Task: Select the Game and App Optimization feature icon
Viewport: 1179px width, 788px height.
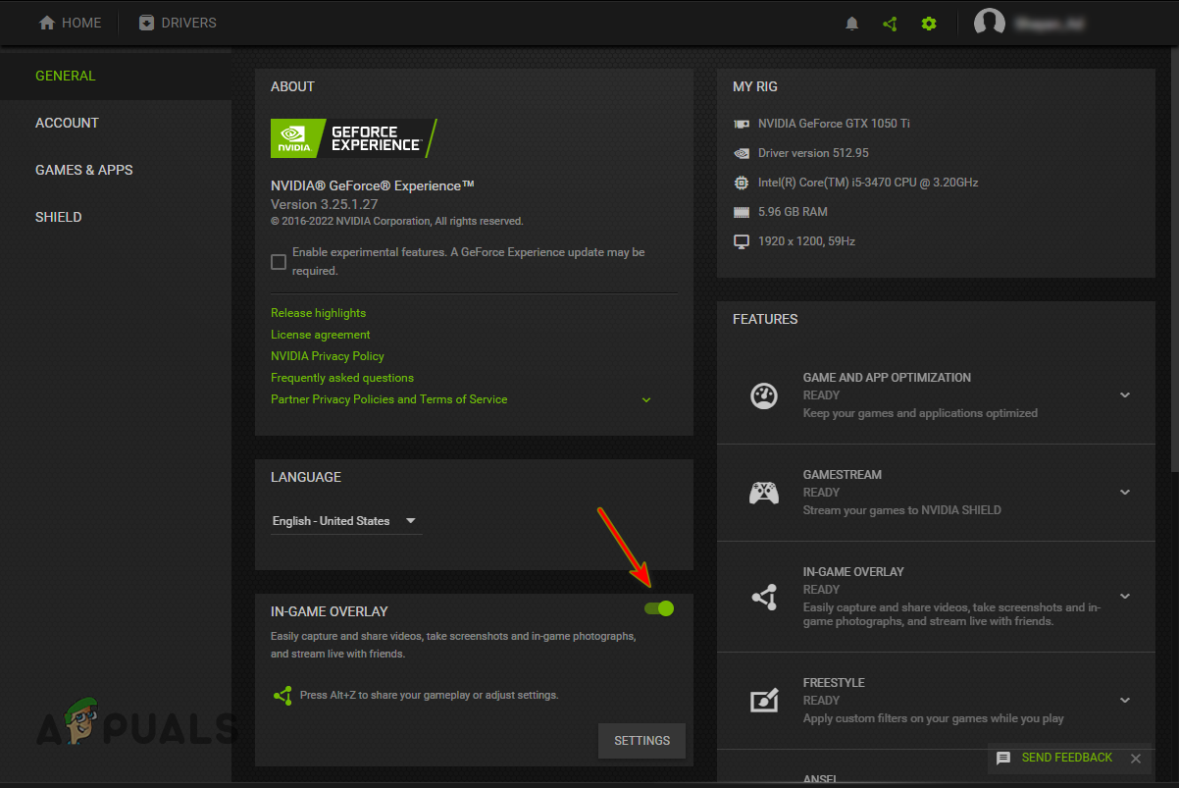Action: 765,395
